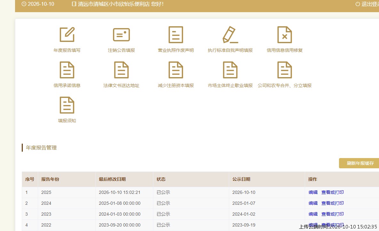The height and width of the screenshot is (231, 379).
Task: Select 市场主体终止歇业填报 icon
Action: (230, 70)
